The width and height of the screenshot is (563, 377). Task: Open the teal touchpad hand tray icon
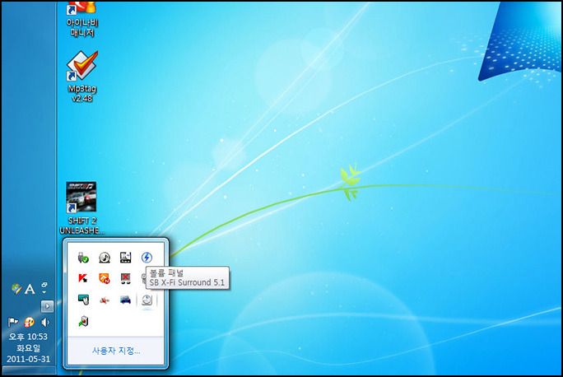coord(83,300)
